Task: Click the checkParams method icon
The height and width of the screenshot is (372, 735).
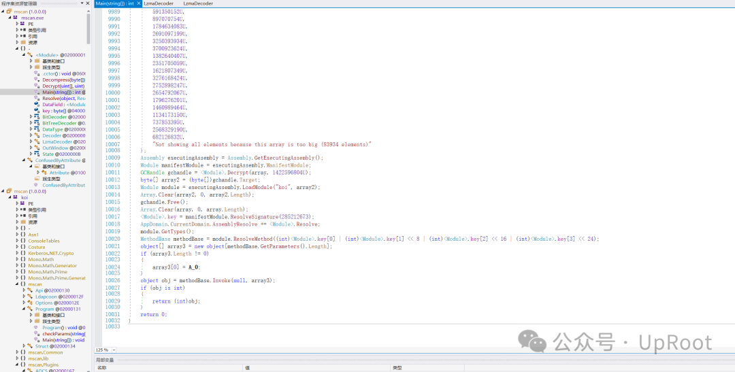Action: click(37, 334)
